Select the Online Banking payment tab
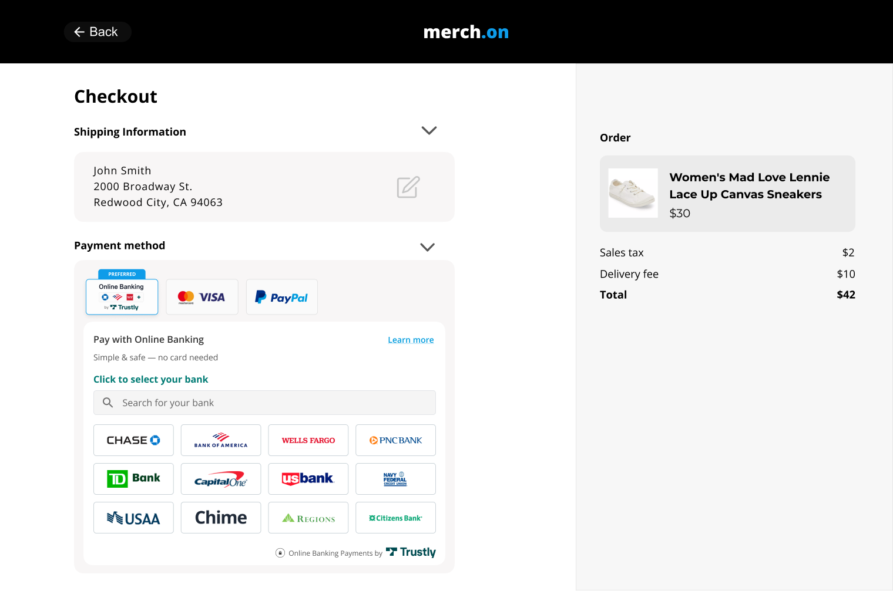This screenshot has height=591, width=893. 122,296
